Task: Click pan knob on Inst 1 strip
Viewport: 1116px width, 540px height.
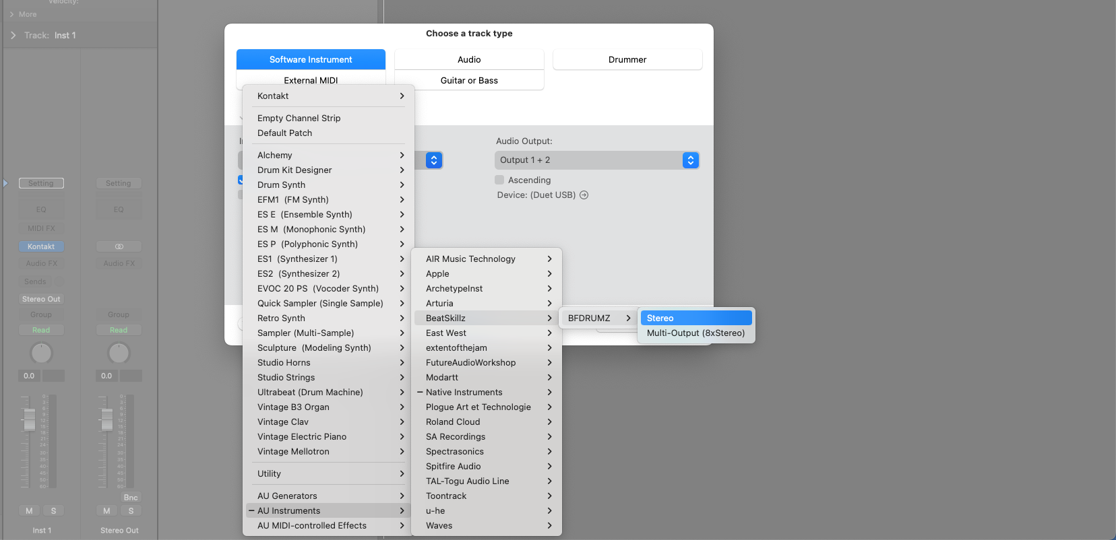Action: (x=41, y=353)
